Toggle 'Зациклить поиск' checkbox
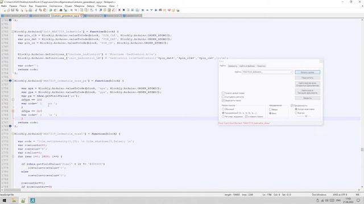Viewport: 364px width, 204px height. click(x=223, y=101)
